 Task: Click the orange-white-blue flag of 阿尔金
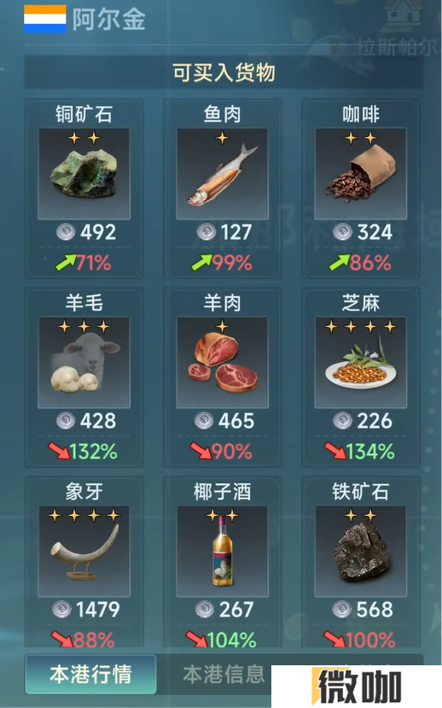[x=45, y=19]
